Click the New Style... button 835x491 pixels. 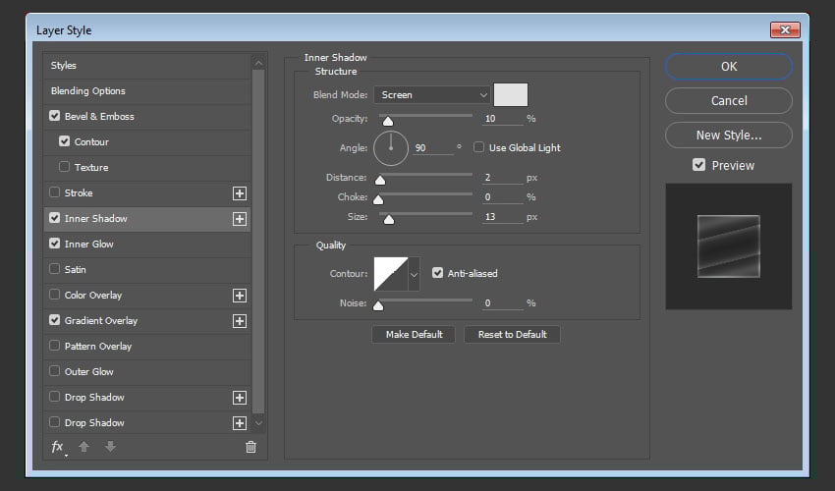728,135
